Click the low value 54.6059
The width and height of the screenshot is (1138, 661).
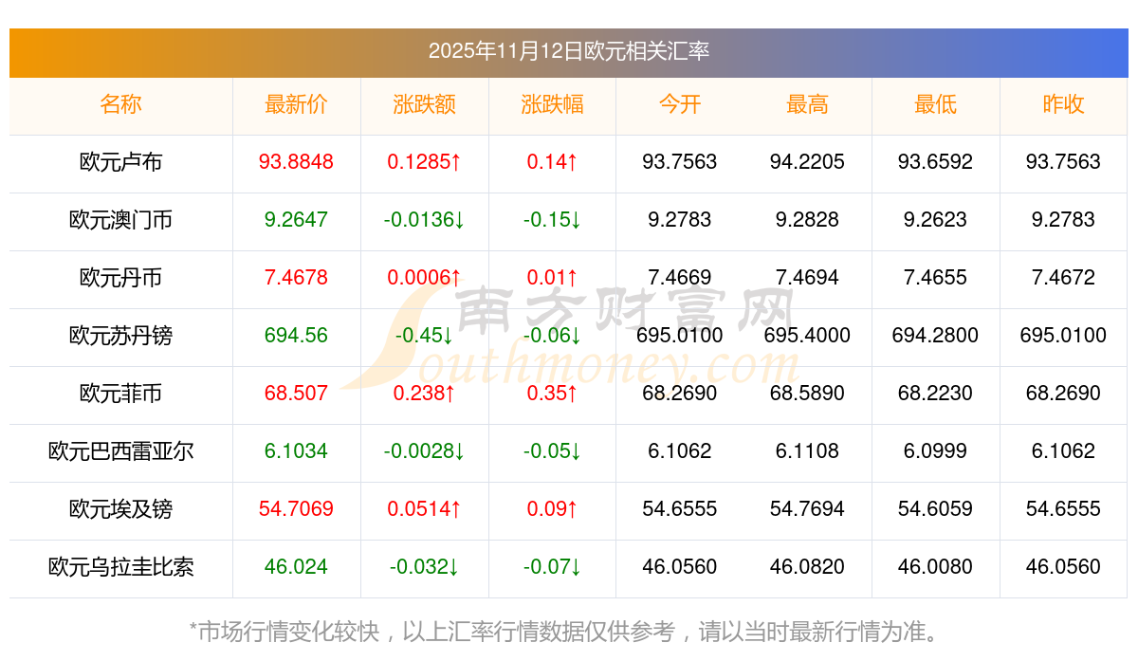[935, 509]
